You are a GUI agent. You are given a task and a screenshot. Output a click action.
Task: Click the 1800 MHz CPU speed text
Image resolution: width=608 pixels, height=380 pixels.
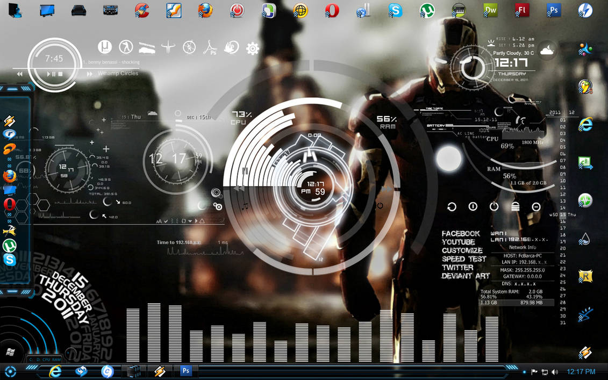[533, 142]
